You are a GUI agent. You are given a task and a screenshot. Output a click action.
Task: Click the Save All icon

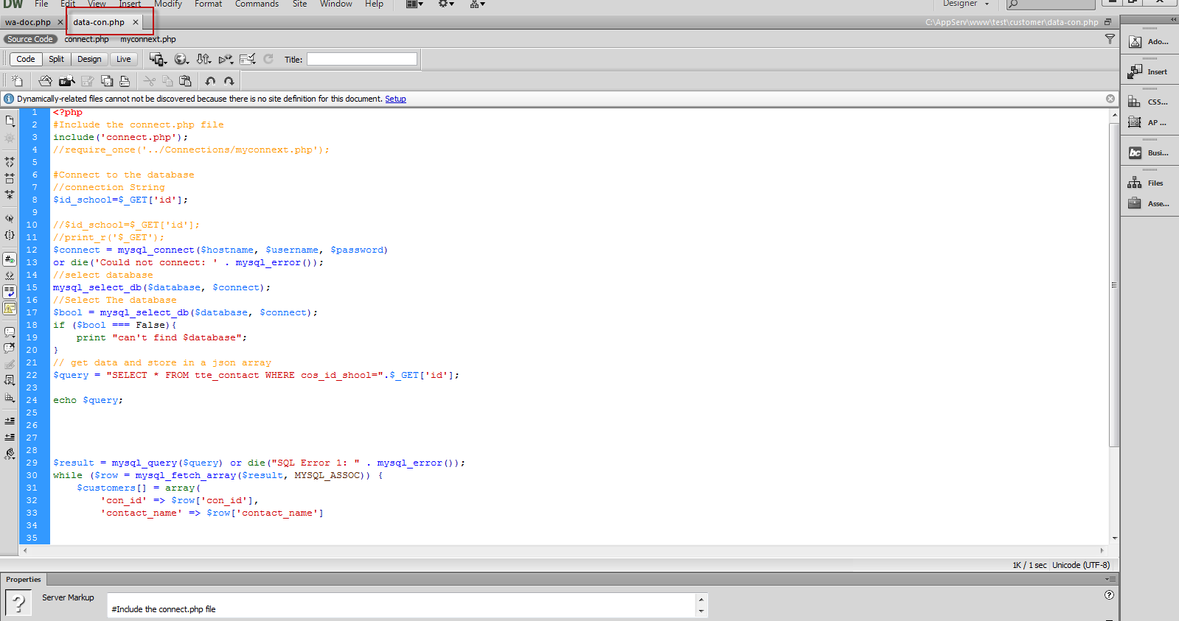click(107, 81)
